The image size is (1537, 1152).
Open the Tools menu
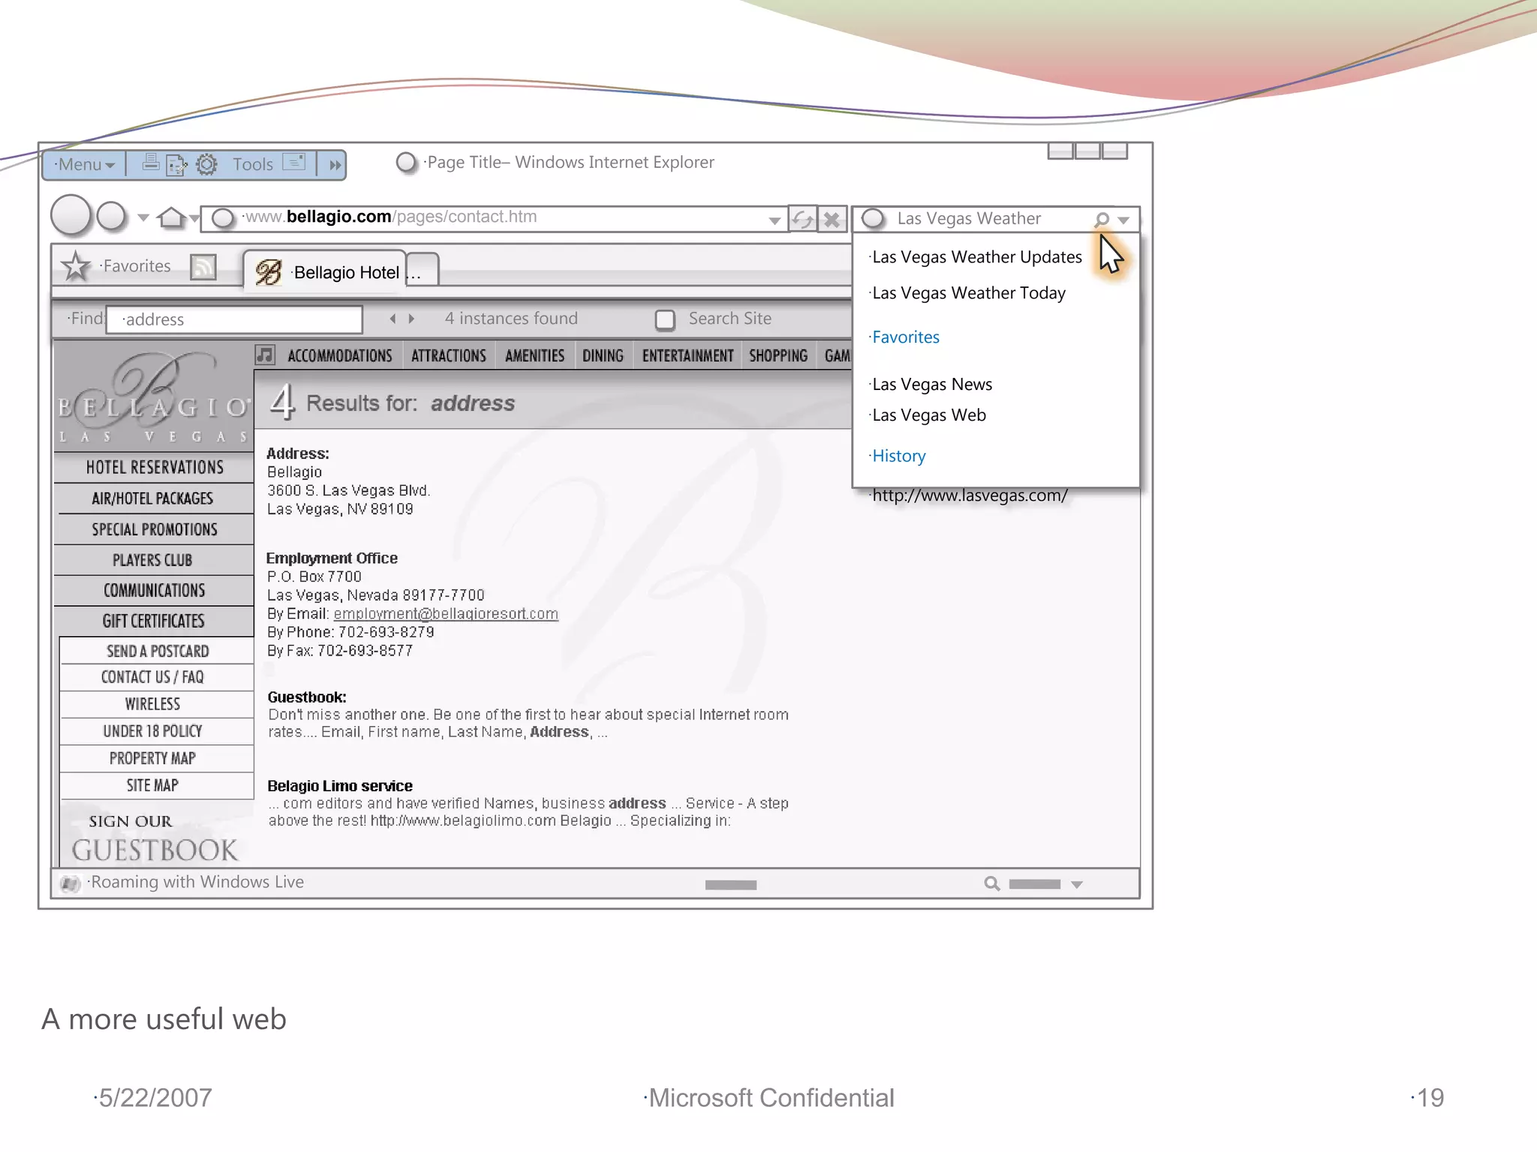[x=253, y=164]
